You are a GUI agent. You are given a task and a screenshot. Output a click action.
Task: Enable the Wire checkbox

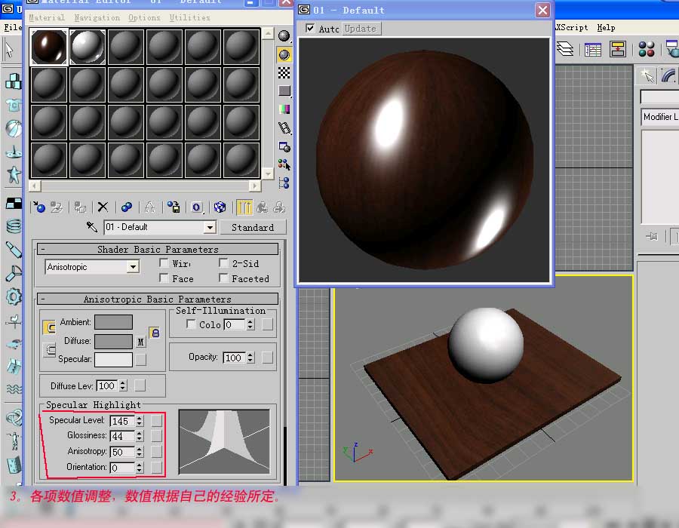(164, 263)
